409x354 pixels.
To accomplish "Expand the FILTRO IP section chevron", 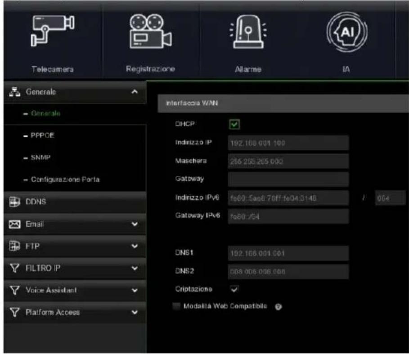I will click(x=135, y=268).
